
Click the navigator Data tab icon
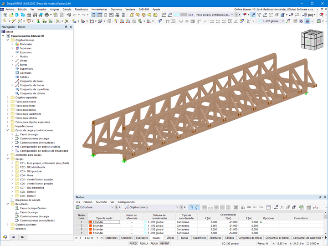(5, 237)
